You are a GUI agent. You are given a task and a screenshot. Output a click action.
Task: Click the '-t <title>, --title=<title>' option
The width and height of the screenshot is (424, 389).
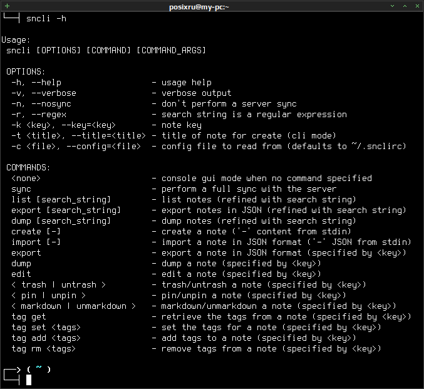click(79, 135)
